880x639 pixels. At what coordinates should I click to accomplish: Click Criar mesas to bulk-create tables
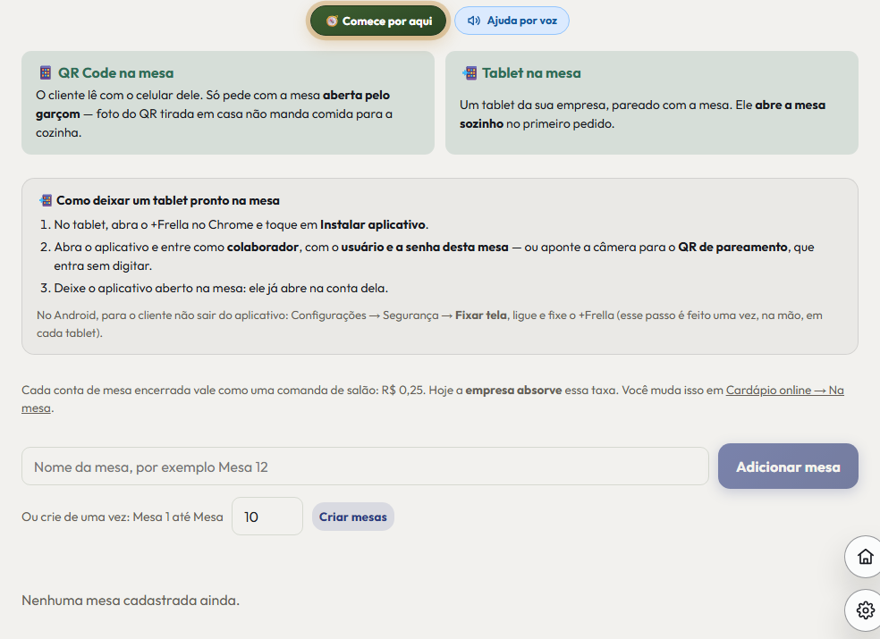[x=353, y=517]
